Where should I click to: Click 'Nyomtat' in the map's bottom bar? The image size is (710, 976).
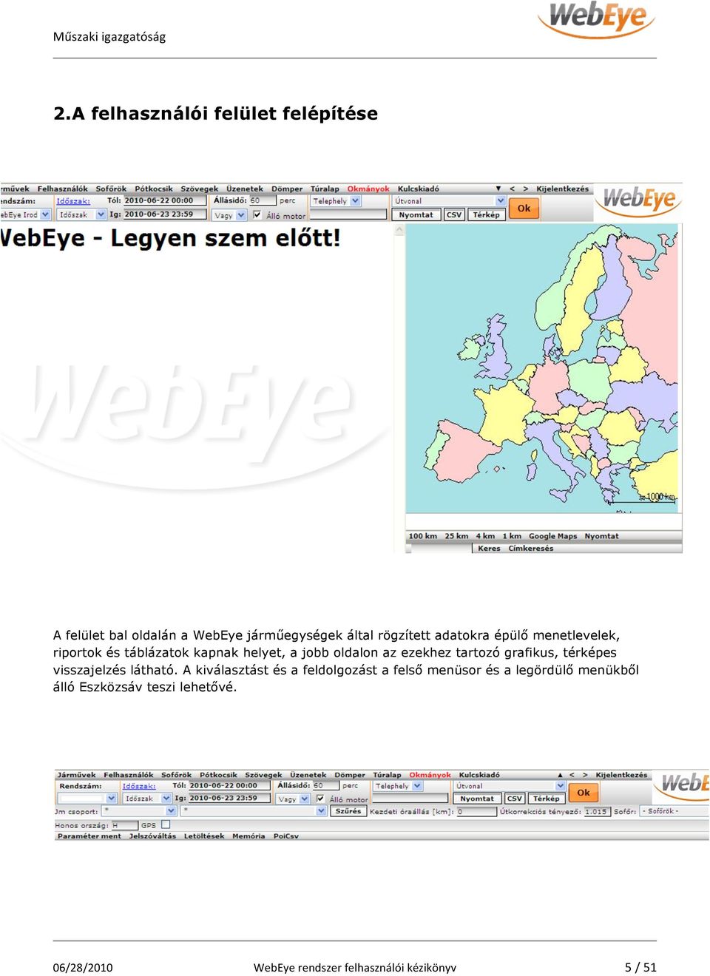click(601, 537)
